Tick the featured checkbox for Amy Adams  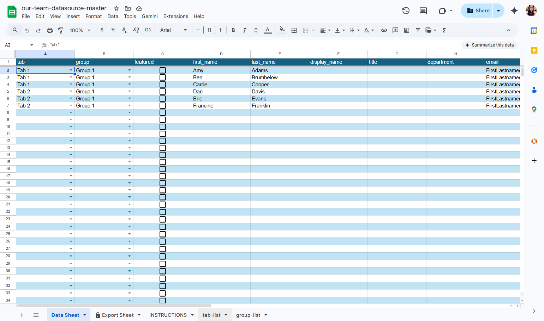coord(163,70)
